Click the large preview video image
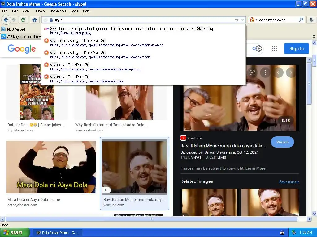 (240, 98)
